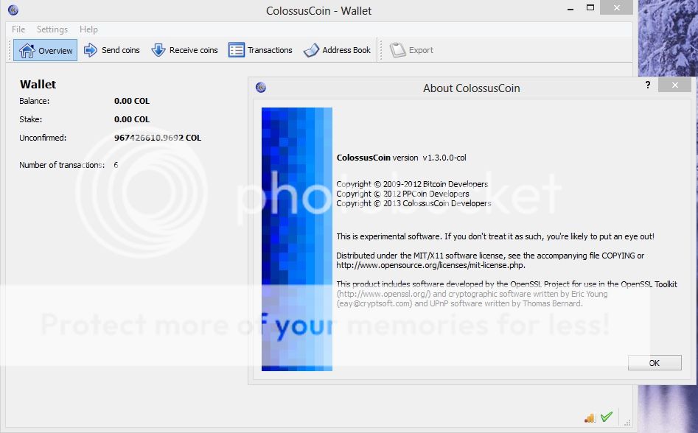Click the Export label
The height and width of the screenshot is (433, 698).
[x=421, y=50]
